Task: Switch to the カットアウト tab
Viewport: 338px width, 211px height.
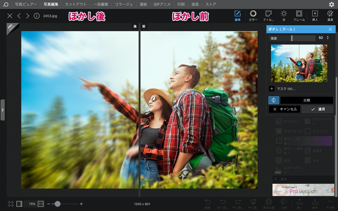Action: (76, 4)
